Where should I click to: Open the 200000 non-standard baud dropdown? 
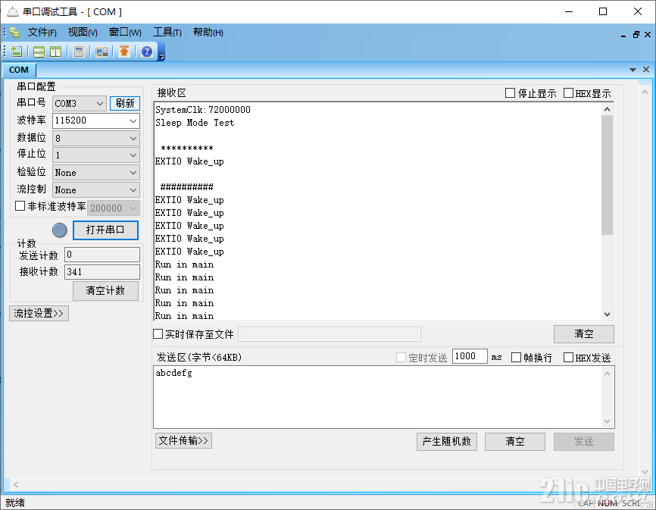[114, 208]
